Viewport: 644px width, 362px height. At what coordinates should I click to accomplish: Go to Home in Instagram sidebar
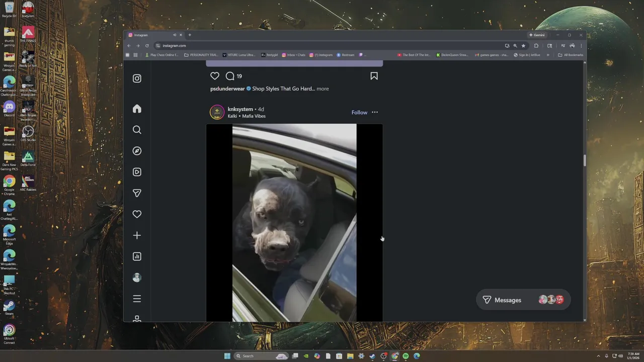point(137,109)
